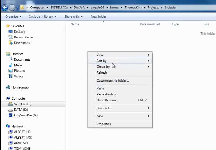Image resolution: width=216 pixels, height=150 pixels.
Task: Open Properties from the context menu
Action: (120, 124)
